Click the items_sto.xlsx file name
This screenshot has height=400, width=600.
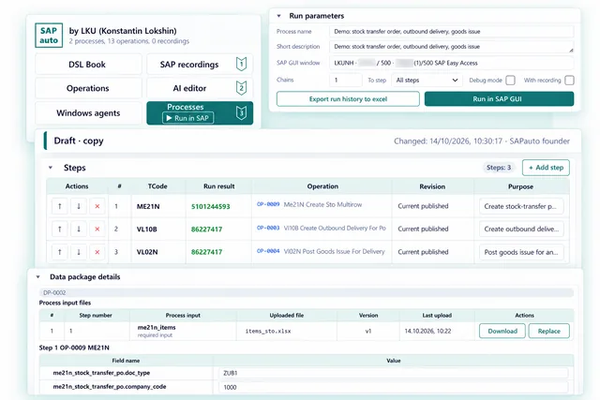click(268, 332)
